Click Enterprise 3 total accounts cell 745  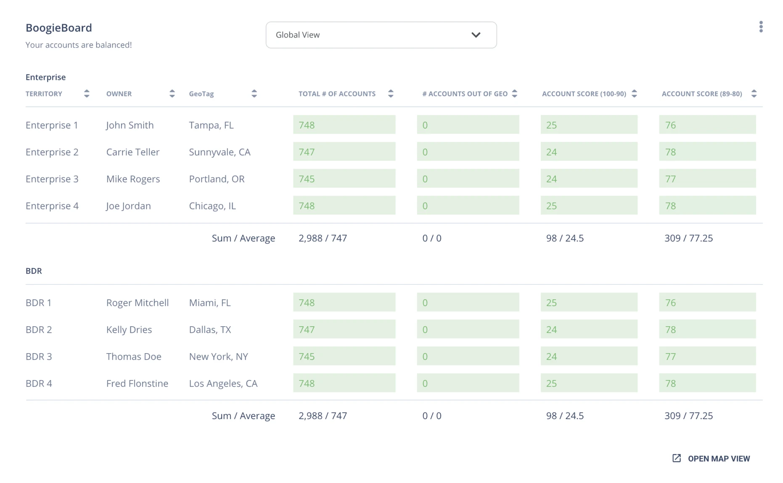coord(344,178)
